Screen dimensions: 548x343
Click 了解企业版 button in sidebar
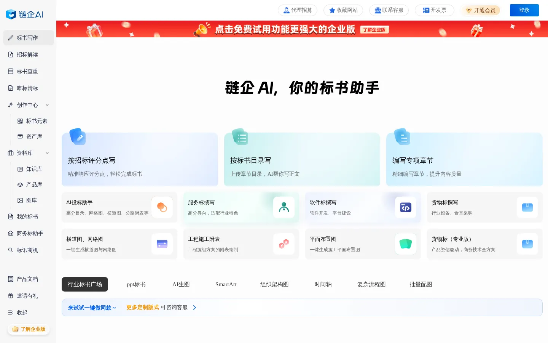click(29, 329)
